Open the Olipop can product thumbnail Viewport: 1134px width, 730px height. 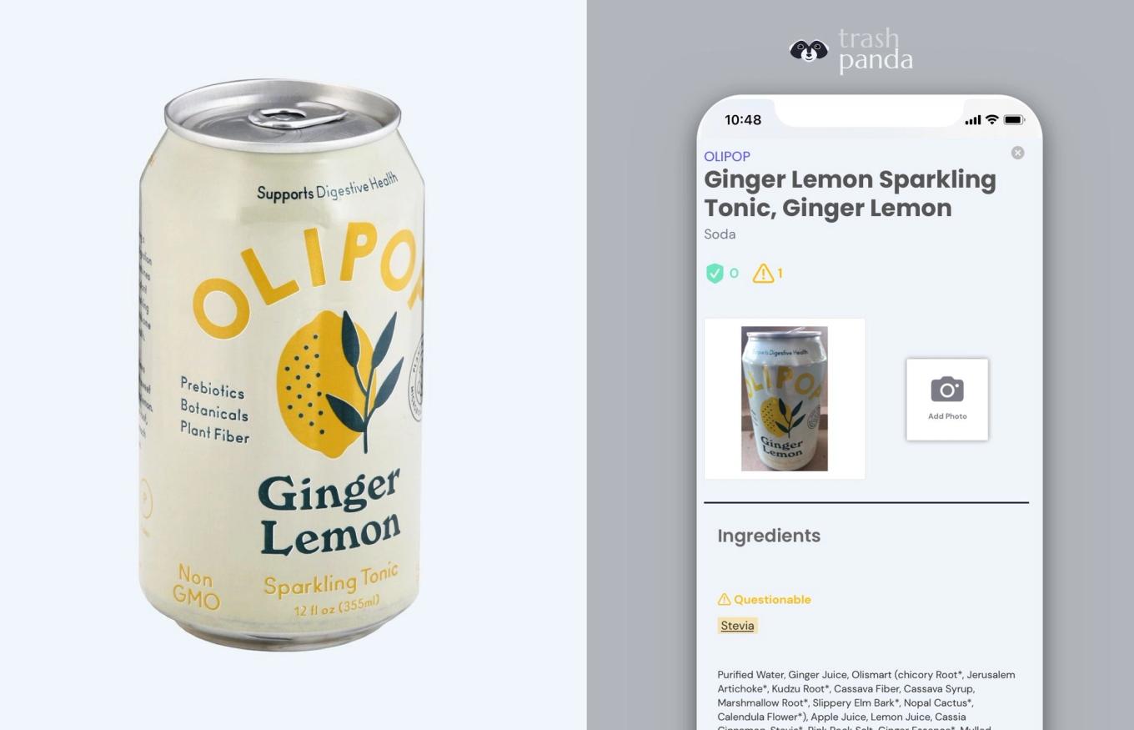coord(785,399)
